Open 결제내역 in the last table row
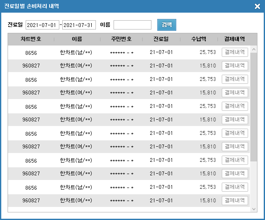Image resolution: width=265 pixels, height=220 pixels. click(x=235, y=201)
